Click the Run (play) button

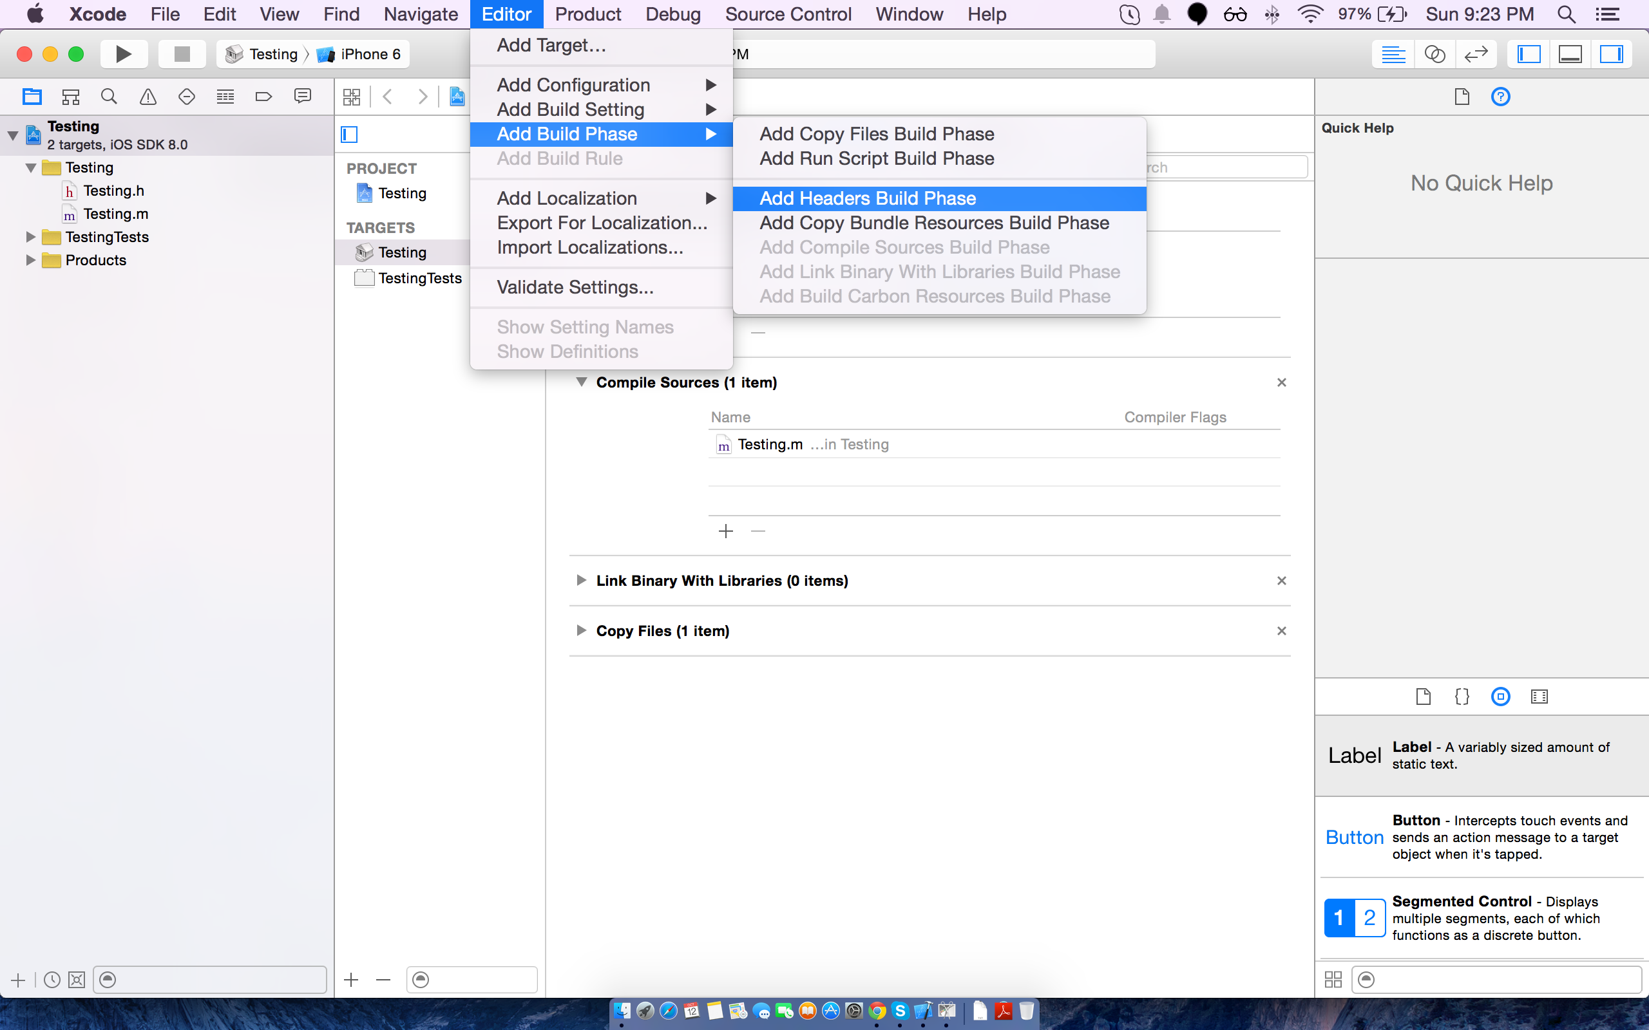click(123, 54)
